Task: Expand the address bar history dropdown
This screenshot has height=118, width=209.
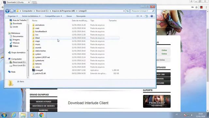Action: tap(124, 11)
